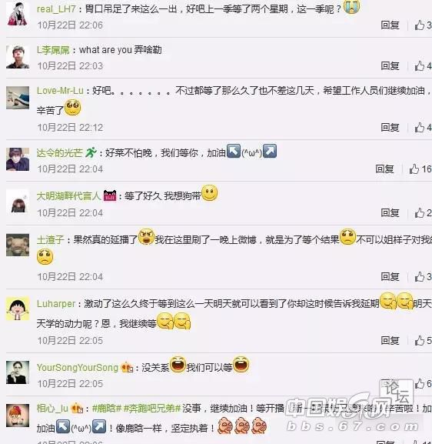The width and height of the screenshot is (432, 444).
Task: Like L李屌屌's comment with thumbs-up
Action: 424,66
